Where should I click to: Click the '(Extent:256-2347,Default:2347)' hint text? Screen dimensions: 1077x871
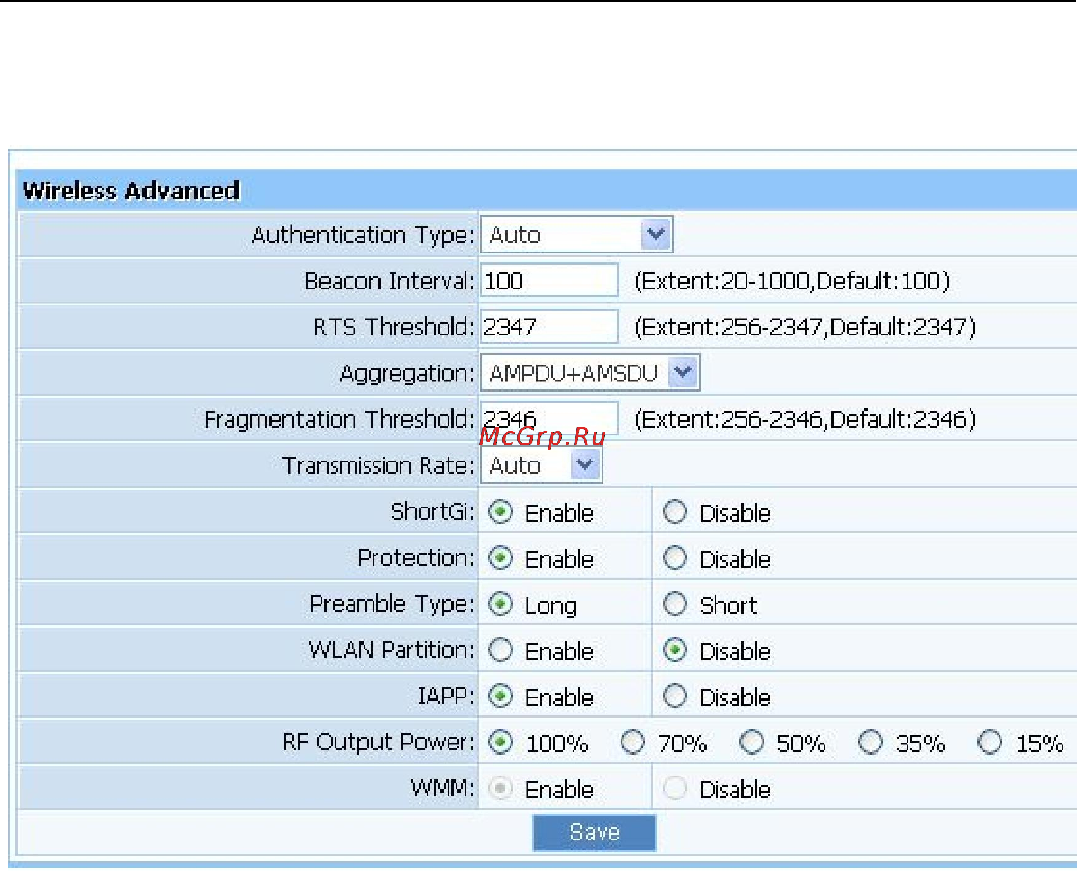point(805,327)
